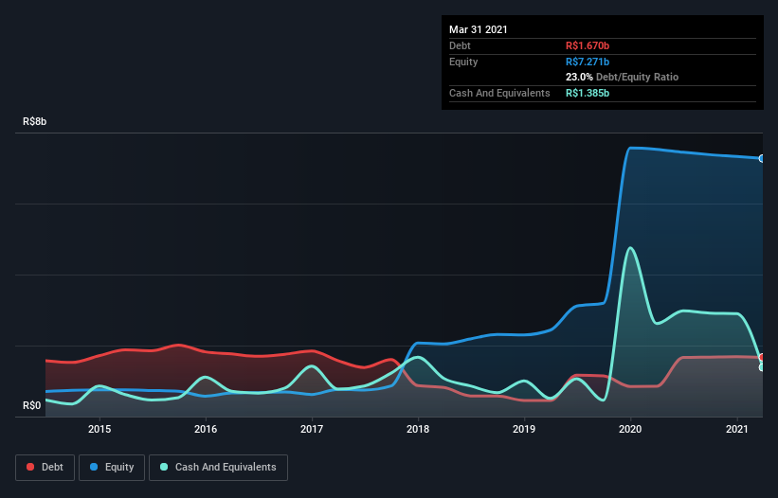The height and width of the screenshot is (498, 778).
Task: Click the Equity end-point marker on the chart
Action: (762, 158)
